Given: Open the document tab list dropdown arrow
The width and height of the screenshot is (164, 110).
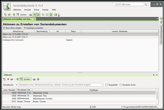Looking at the screenshot, I should click(x=157, y=19).
